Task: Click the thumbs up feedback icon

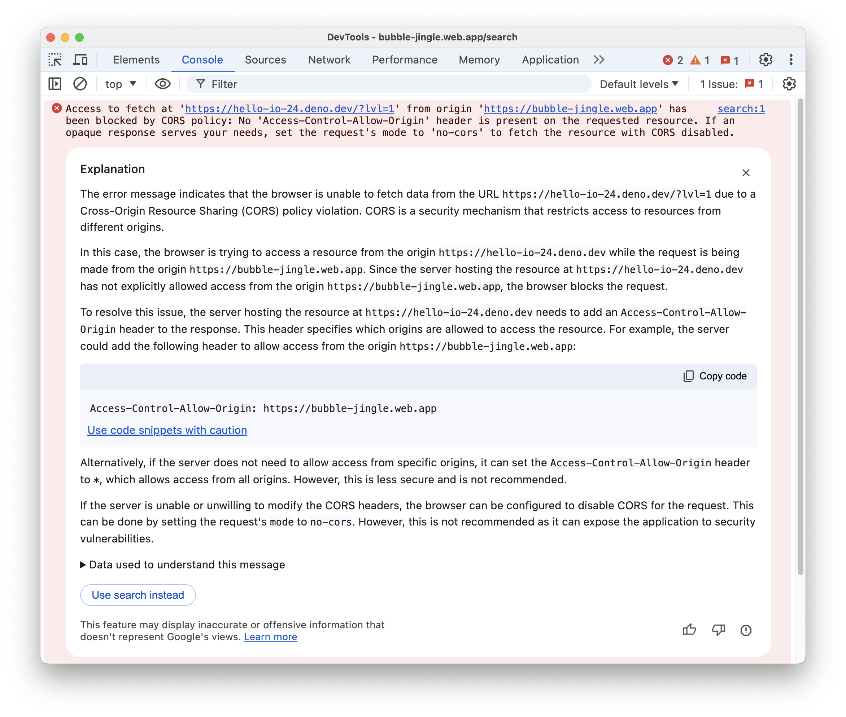Action: [689, 629]
